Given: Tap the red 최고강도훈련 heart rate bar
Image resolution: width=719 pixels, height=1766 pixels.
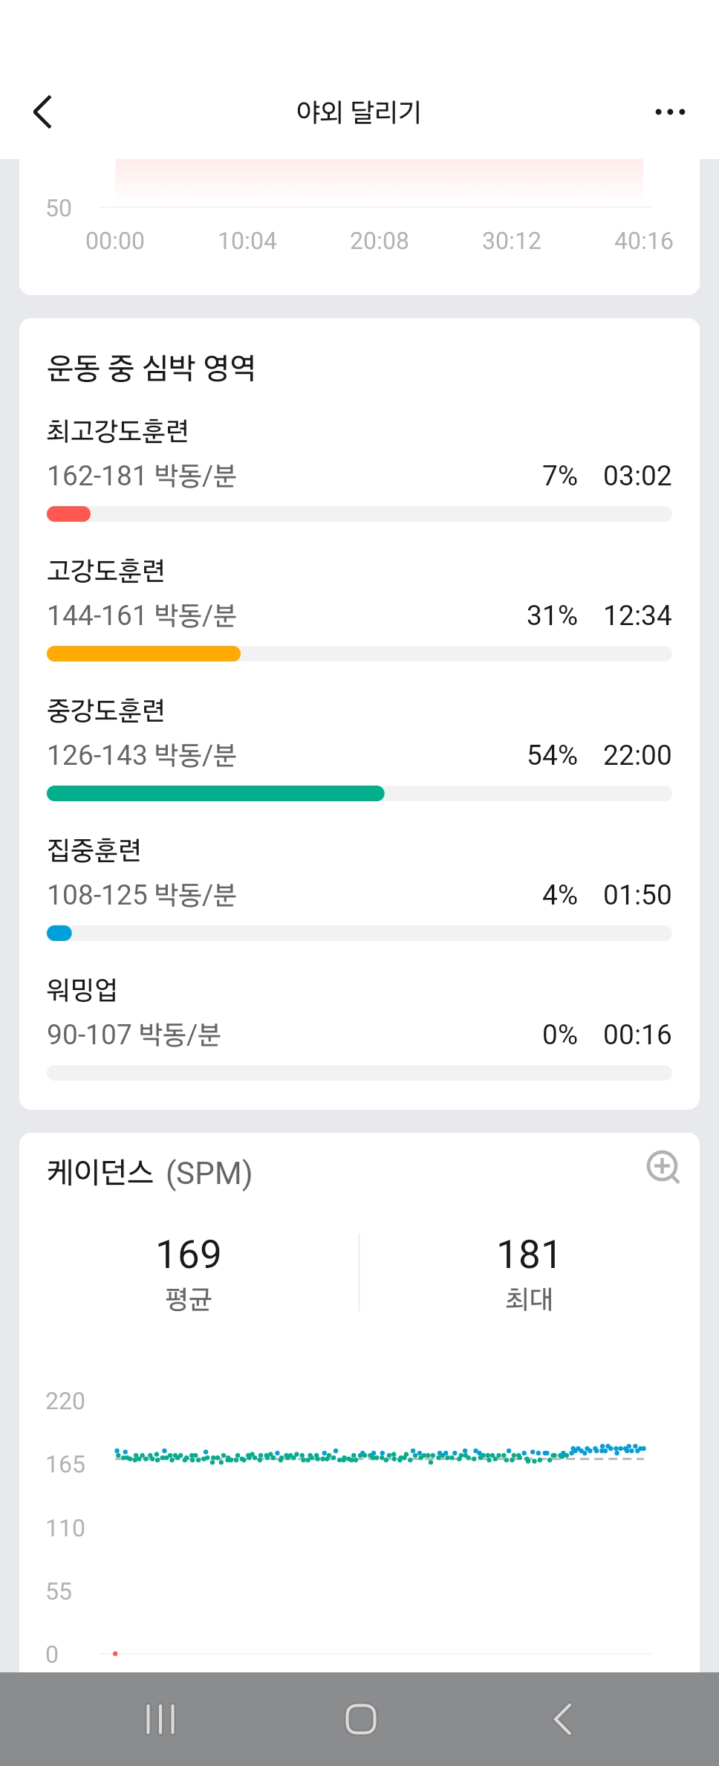Looking at the screenshot, I should (69, 514).
